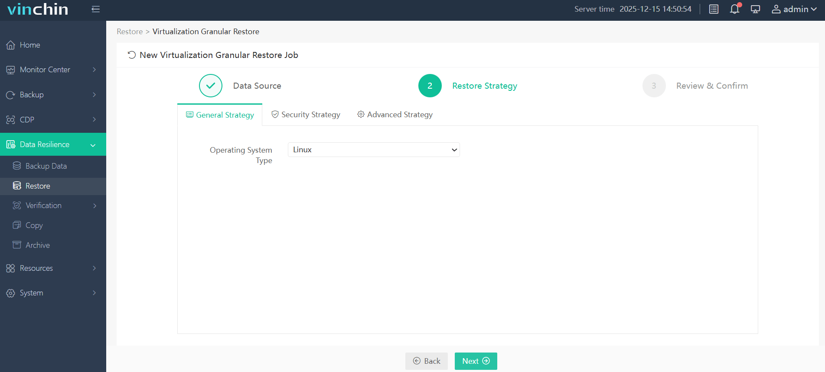Click the step 3 Review & Confirm circle
The height and width of the screenshot is (372, 825).
(x=654, y=86)
